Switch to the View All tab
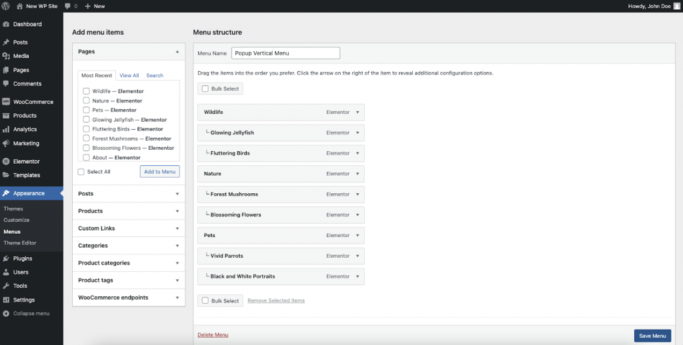 (129, 76)
